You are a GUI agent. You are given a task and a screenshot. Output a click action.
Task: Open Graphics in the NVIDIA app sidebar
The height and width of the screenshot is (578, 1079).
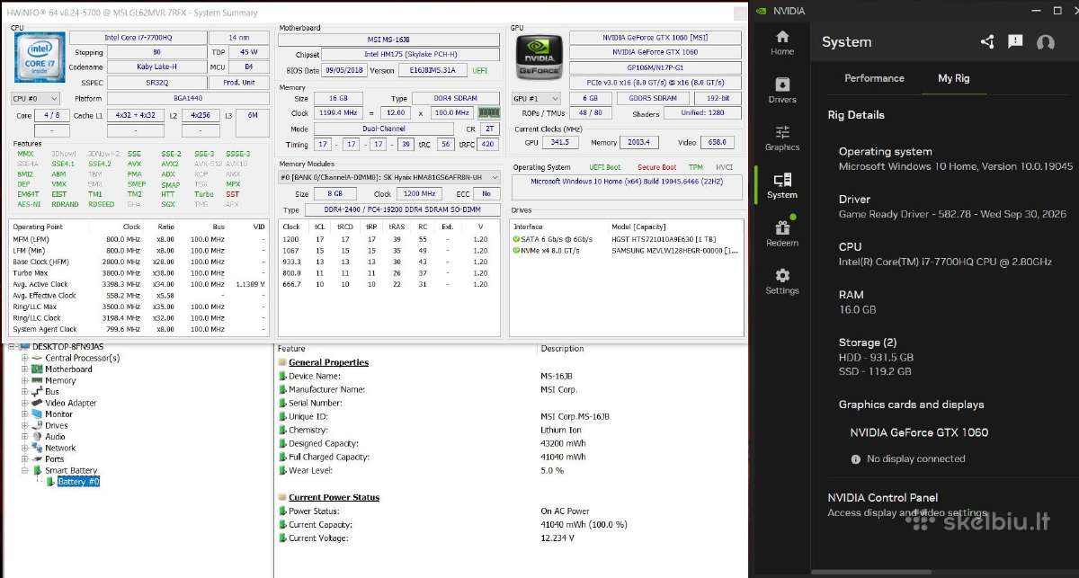(782, 138)
